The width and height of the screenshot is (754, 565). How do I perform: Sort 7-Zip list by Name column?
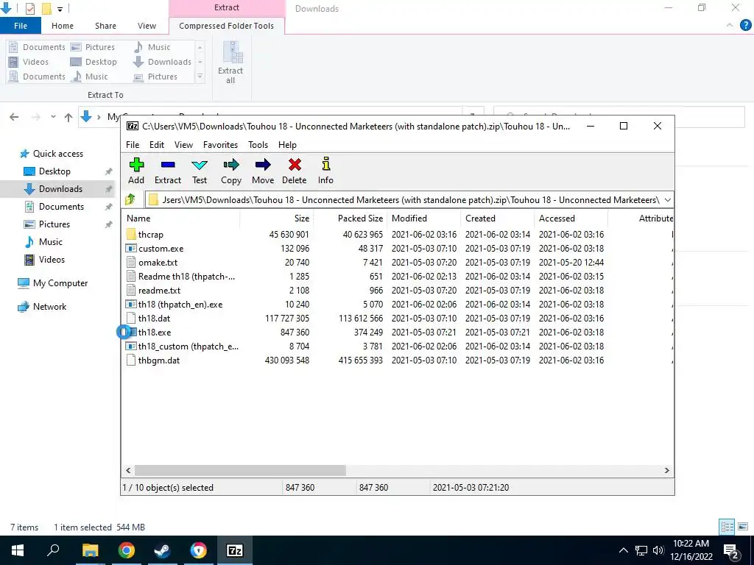coord(181,218)
